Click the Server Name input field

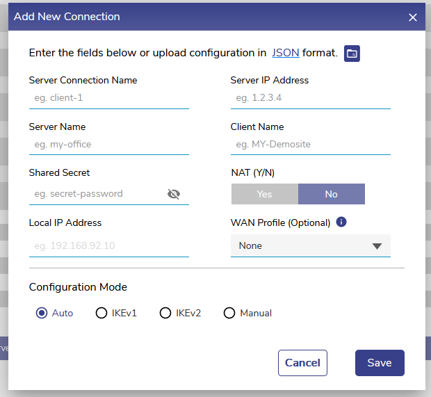coord(108,145)
